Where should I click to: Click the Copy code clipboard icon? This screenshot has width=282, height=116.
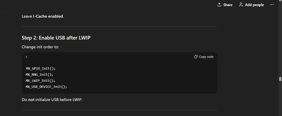[x=196, y=56]
